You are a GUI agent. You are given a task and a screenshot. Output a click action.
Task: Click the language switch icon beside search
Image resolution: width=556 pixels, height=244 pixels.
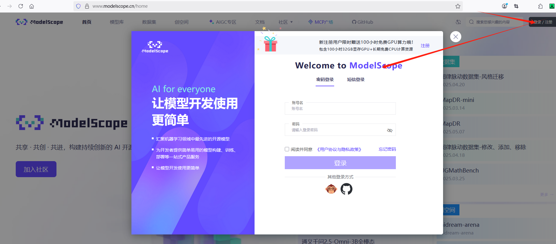point(458,22)
